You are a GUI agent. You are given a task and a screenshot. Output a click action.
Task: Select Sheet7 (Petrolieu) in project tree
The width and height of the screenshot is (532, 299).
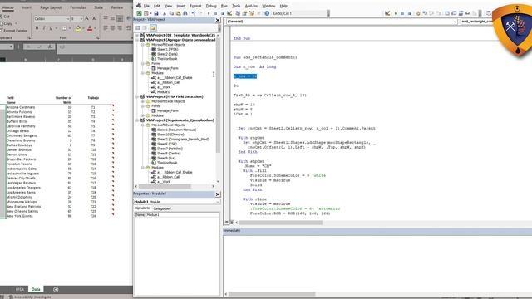click(x=170, y=149)
